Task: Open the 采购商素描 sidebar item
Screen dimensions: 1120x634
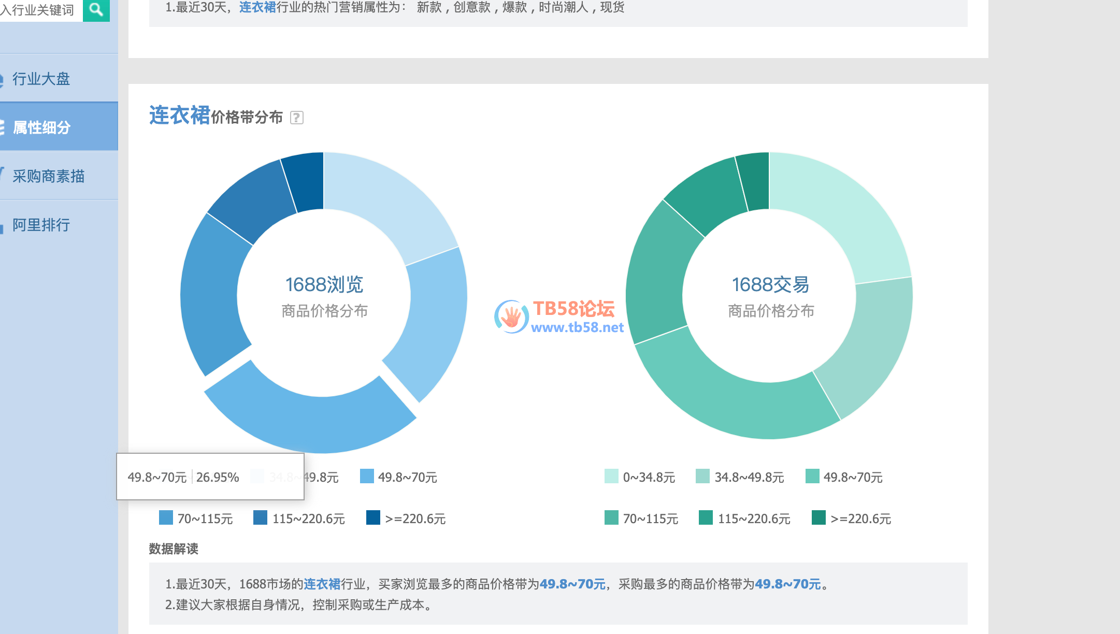Action: coord(59,176)
